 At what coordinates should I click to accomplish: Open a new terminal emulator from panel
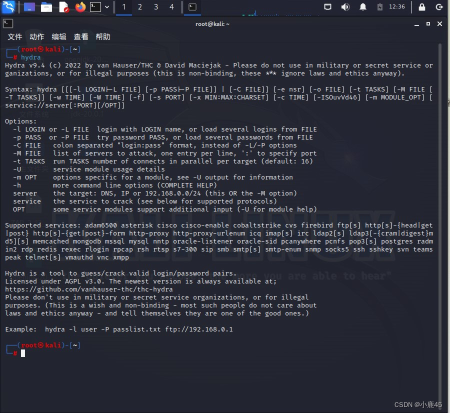[x=95, y=7]
